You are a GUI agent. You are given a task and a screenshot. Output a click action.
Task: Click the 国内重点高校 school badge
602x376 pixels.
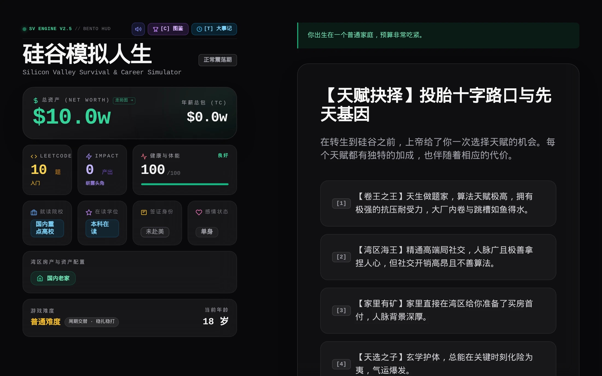(47, 228)
